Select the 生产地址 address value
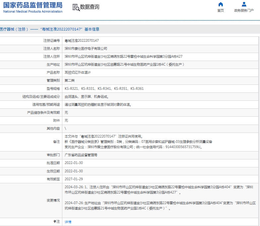This screenshot has width=260, height=226. (124, 64)
